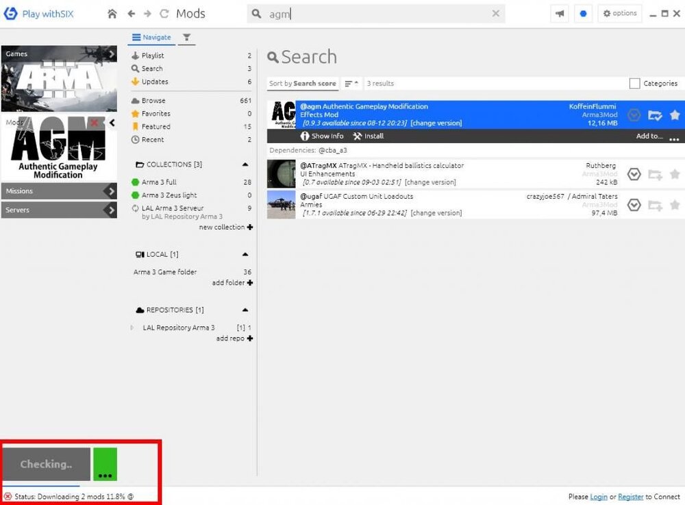Toggle the sort direction
This screenshot has width=685, height=505.
[x=351, y=84]
